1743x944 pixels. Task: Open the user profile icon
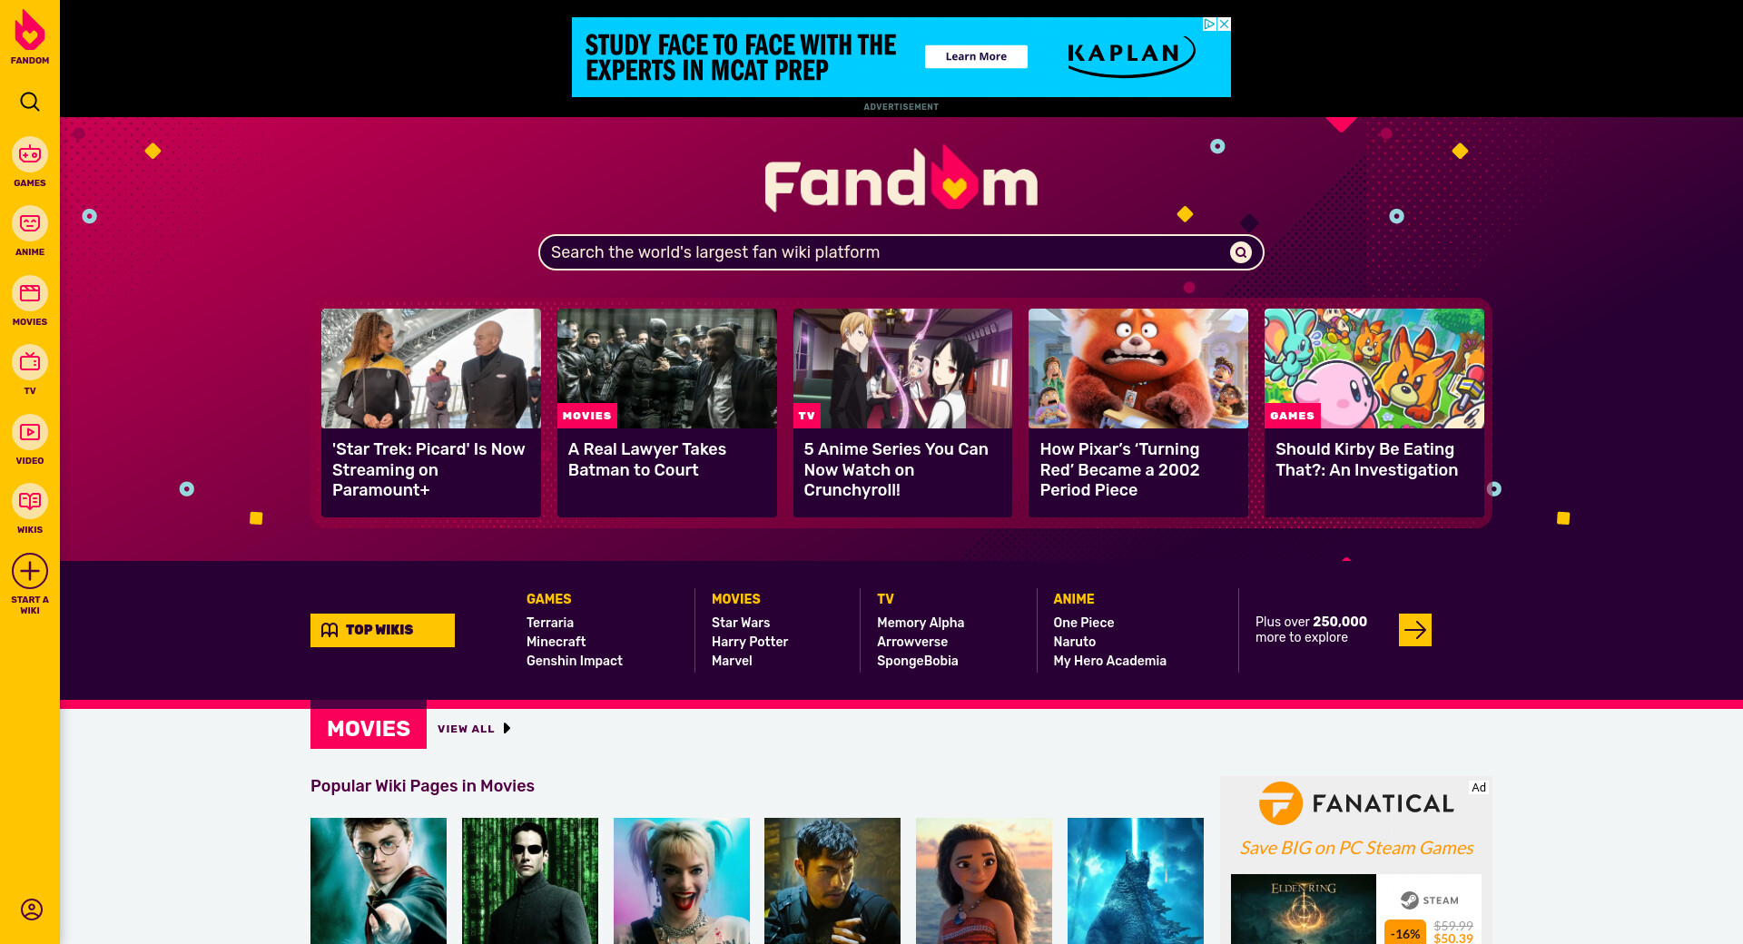click(x=32, y=910)
